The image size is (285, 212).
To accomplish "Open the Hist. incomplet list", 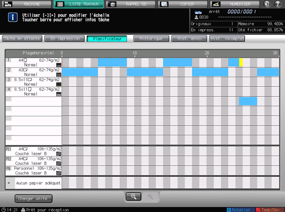I will (x=227, y=38).
